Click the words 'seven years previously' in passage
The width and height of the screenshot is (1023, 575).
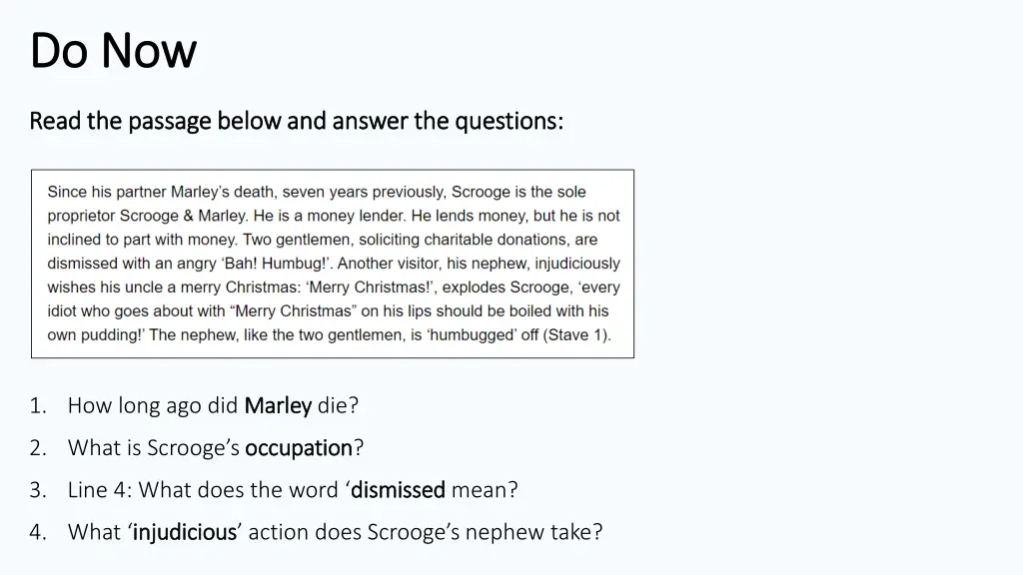coord(364,193)
